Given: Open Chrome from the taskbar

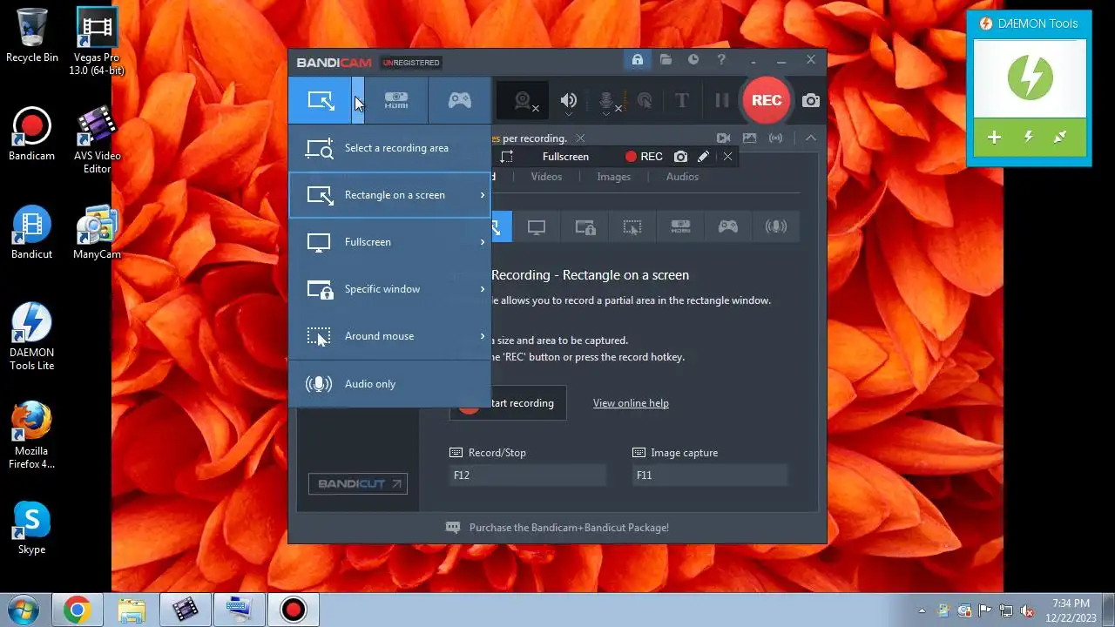Looking at the screenshot, I should 77,610.
